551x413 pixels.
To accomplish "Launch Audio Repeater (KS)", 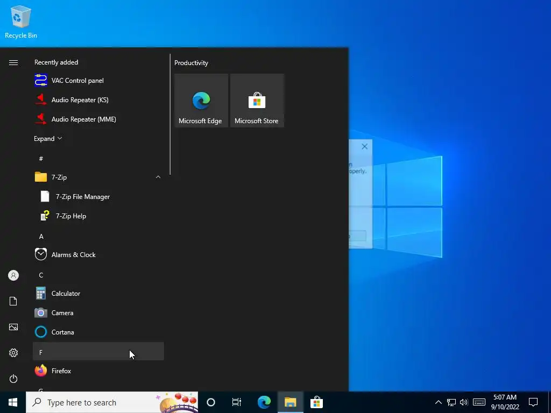I will [98, 99].
